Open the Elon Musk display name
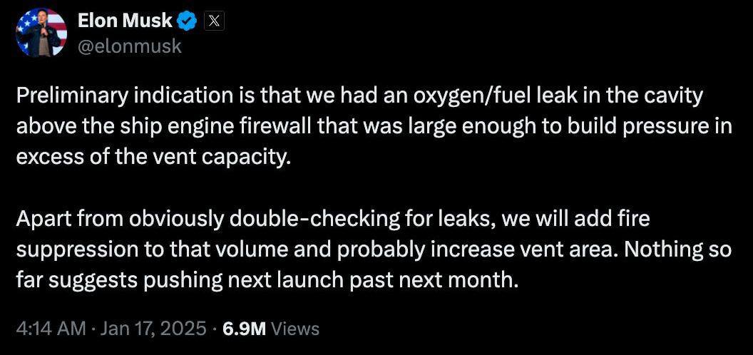Image resolution: width=753 pixels, height=355 pixels. [125, 21]
